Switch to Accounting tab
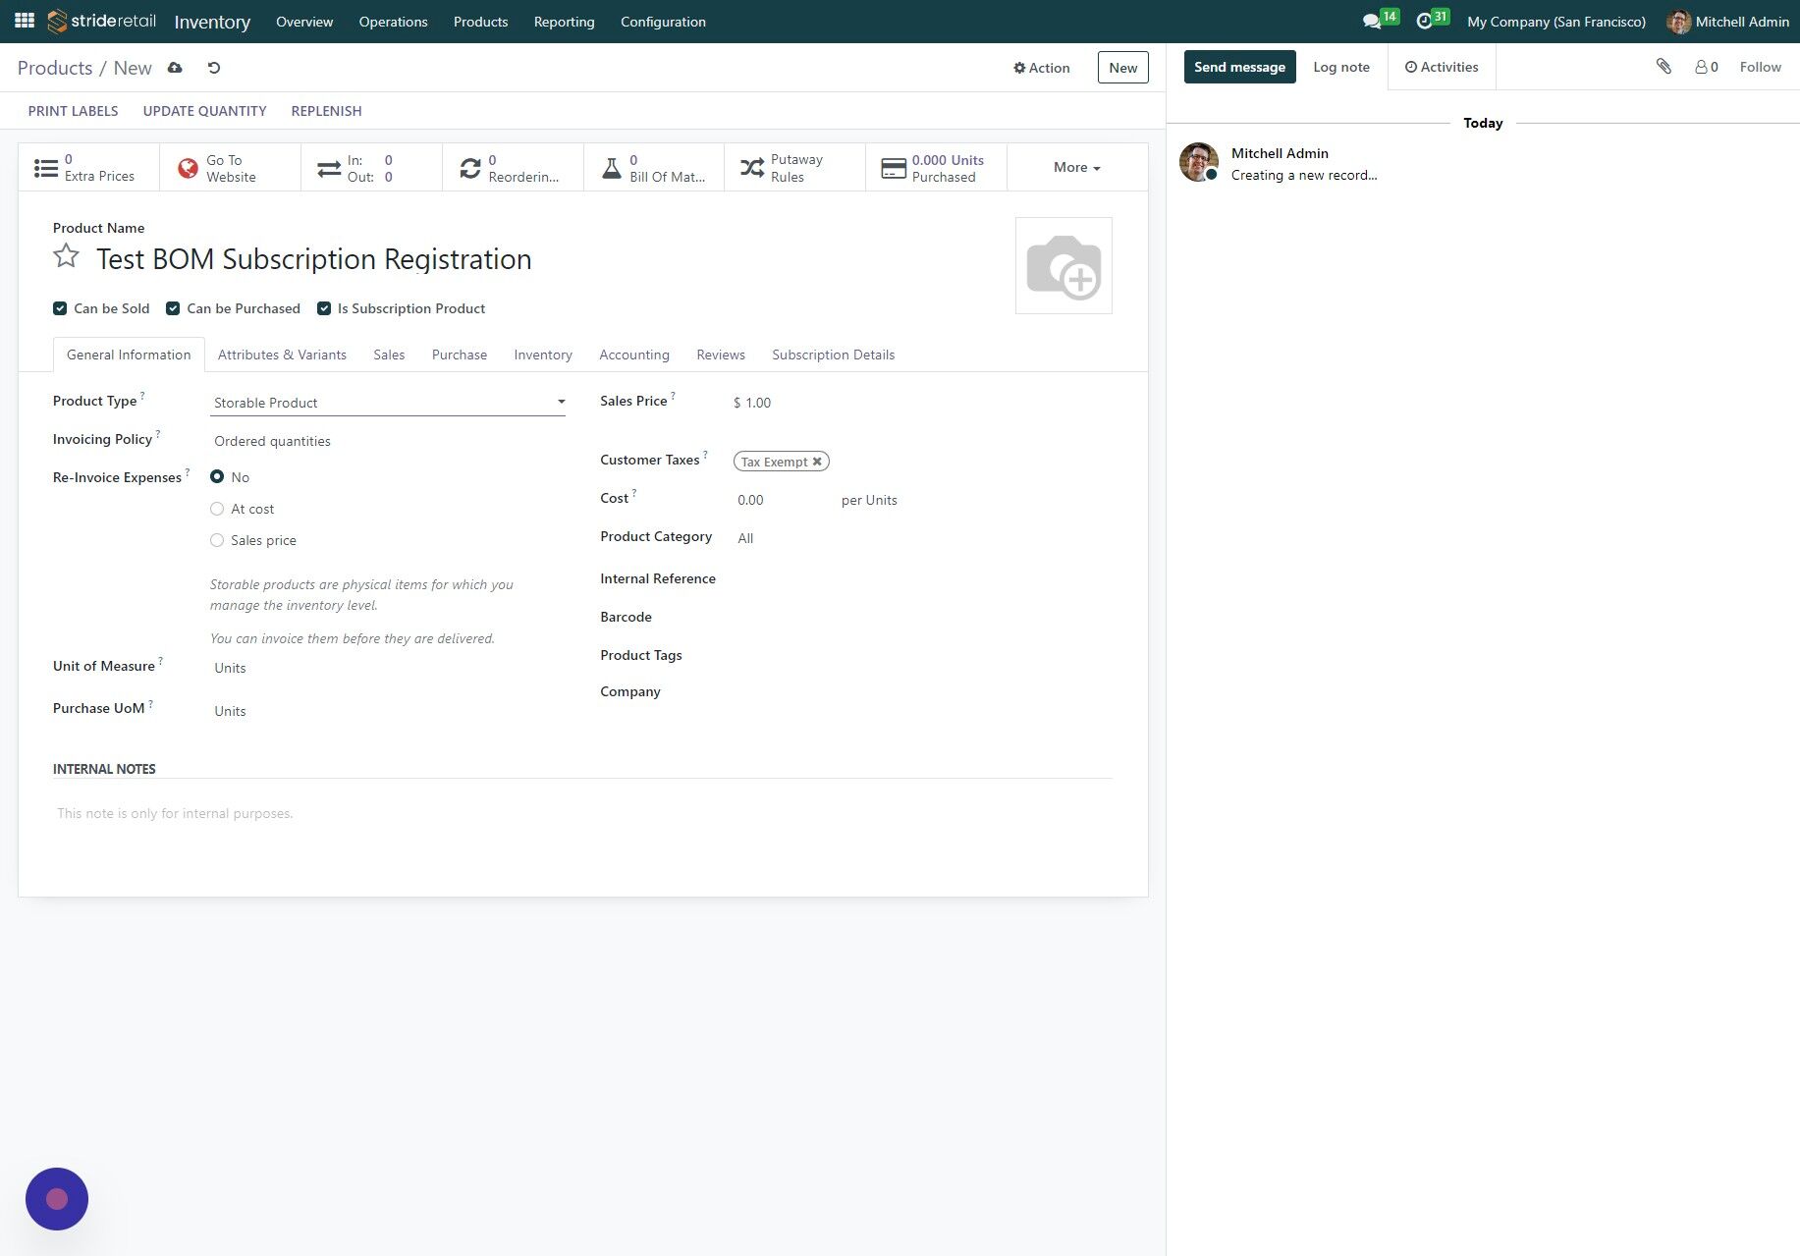 pos(634,355)
